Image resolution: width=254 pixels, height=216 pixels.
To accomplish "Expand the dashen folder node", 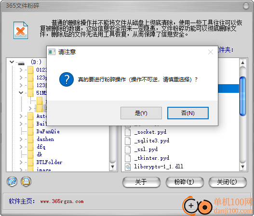I will [21, 139].
